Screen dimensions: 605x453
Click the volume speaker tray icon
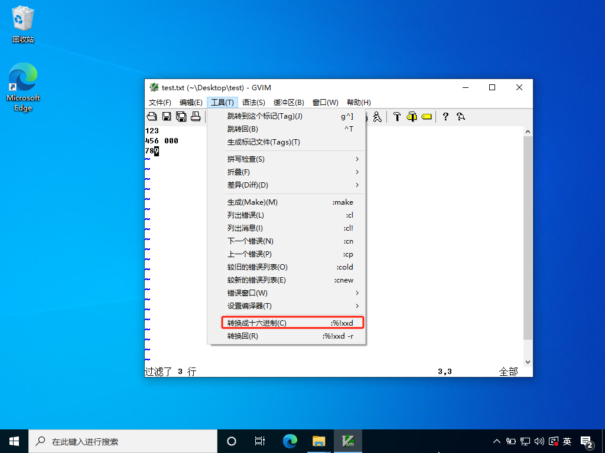click(539, 441)
